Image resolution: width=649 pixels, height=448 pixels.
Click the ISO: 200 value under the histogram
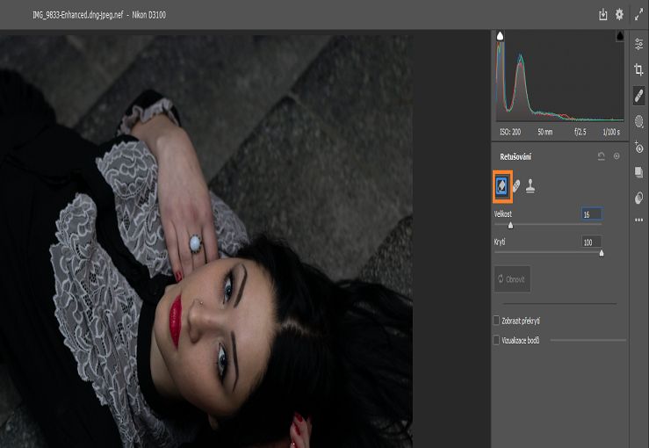[510, 132]
